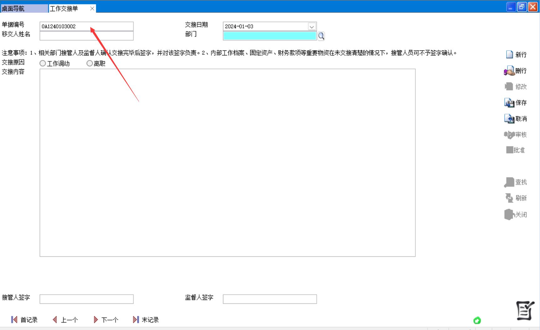
Task: Close the 工作交接单 tab
Action: (92, 8)
